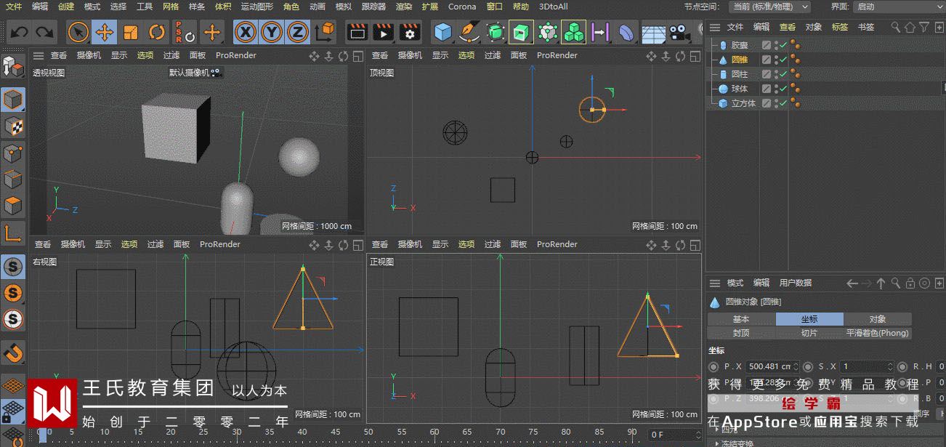Click the Scale tool icon
Screen dimensions: 946x447
pos(131,32)
